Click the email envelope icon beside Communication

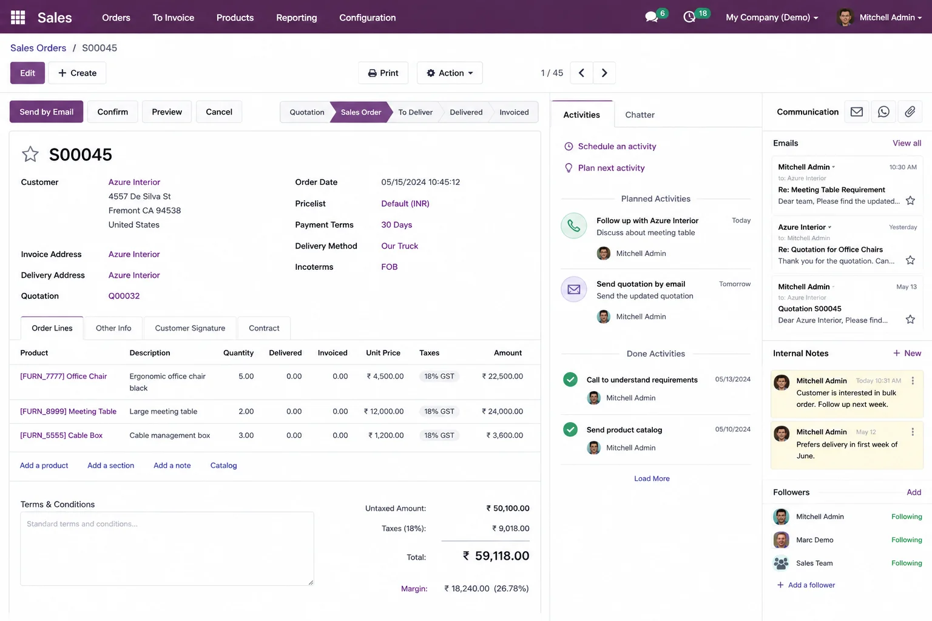tap(857, 112)
